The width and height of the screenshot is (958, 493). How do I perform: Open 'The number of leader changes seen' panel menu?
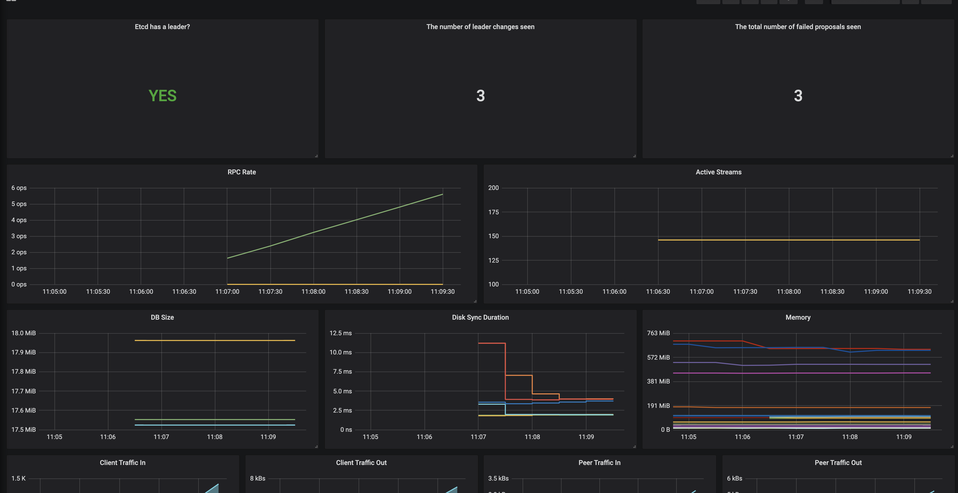point(480,27)
